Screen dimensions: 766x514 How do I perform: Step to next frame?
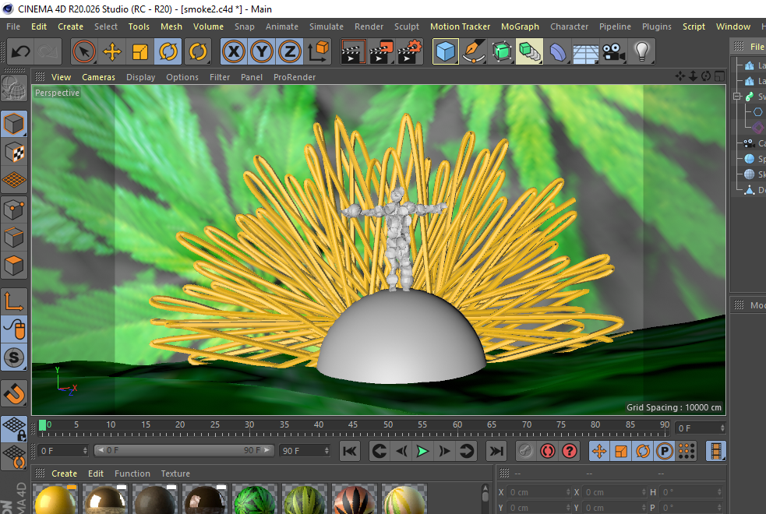click(444, 451)
